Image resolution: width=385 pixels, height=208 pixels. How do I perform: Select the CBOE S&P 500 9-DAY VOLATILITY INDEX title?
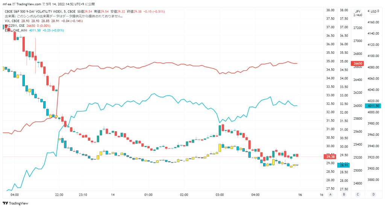point(40,12)
